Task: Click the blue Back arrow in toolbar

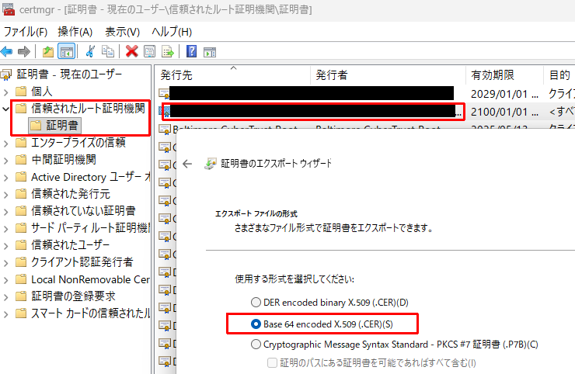Action: click(7, 51)
